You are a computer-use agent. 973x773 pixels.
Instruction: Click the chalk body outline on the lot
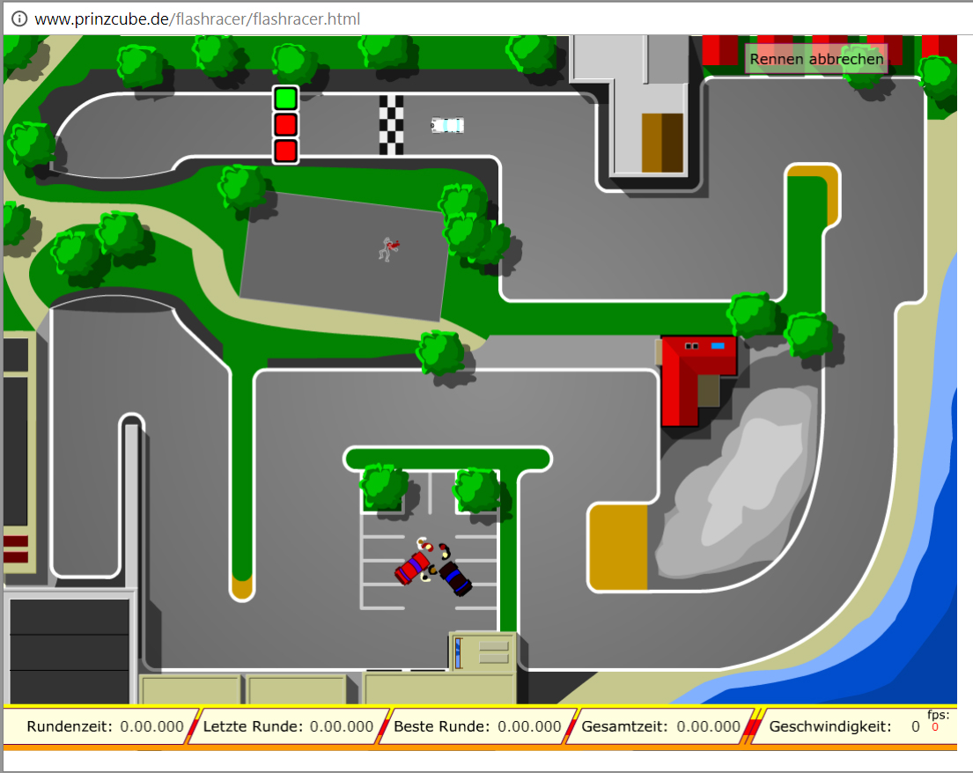(x=388, y=249)
